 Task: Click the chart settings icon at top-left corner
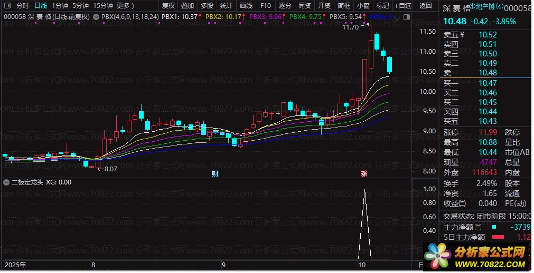click(7, 6)
